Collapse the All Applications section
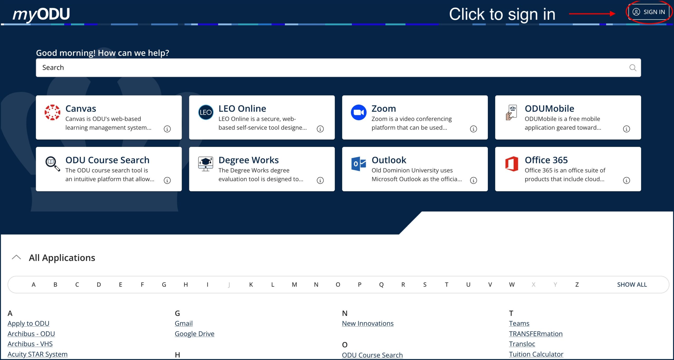The image size is (674, 360). 17,257
